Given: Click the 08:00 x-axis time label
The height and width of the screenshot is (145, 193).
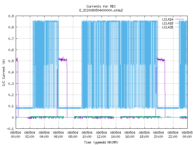Looking at the screenshot, I should pos(73,137).
